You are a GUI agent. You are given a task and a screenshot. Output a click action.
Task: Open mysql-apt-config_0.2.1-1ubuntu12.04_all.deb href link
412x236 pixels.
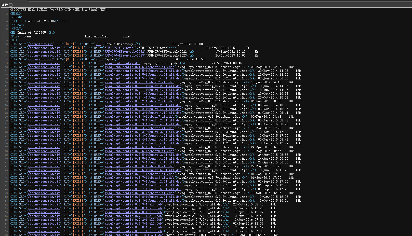coord(143,86)
